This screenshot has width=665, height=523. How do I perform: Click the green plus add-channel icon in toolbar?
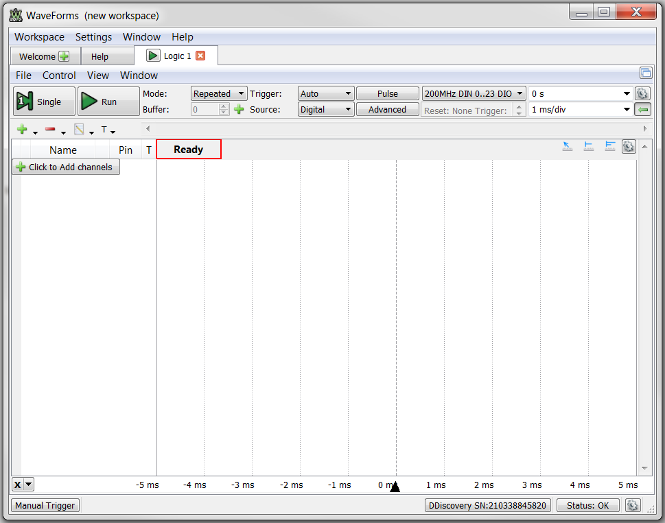tap(22, 129)
